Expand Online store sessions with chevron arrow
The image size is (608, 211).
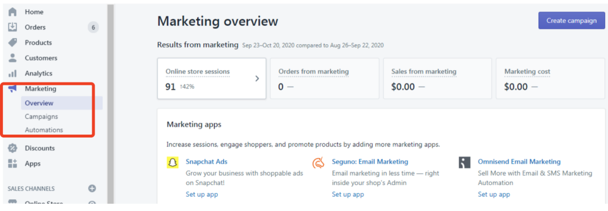click(257, 79)
